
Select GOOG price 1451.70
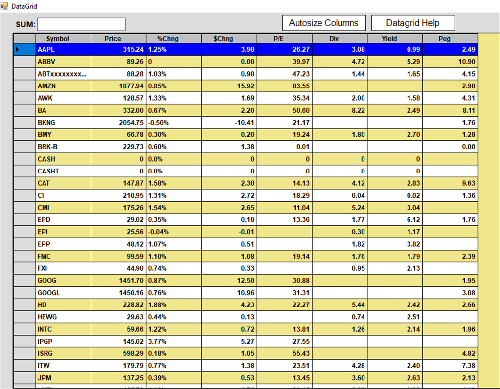pos(119,280)
